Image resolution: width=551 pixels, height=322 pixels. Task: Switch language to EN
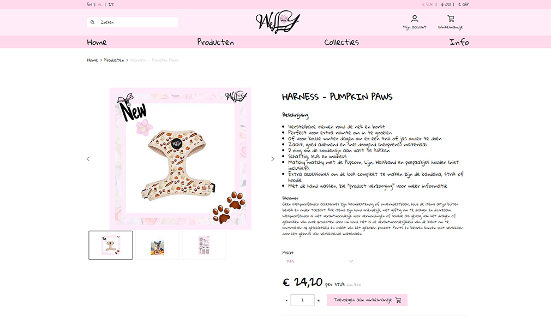pos(89,4)
